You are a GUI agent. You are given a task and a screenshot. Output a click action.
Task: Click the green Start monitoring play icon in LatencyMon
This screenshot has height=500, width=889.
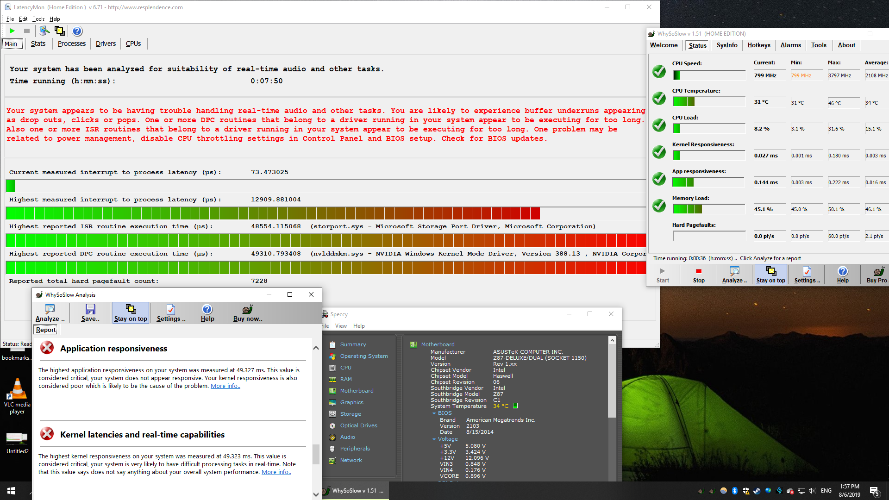13,31
